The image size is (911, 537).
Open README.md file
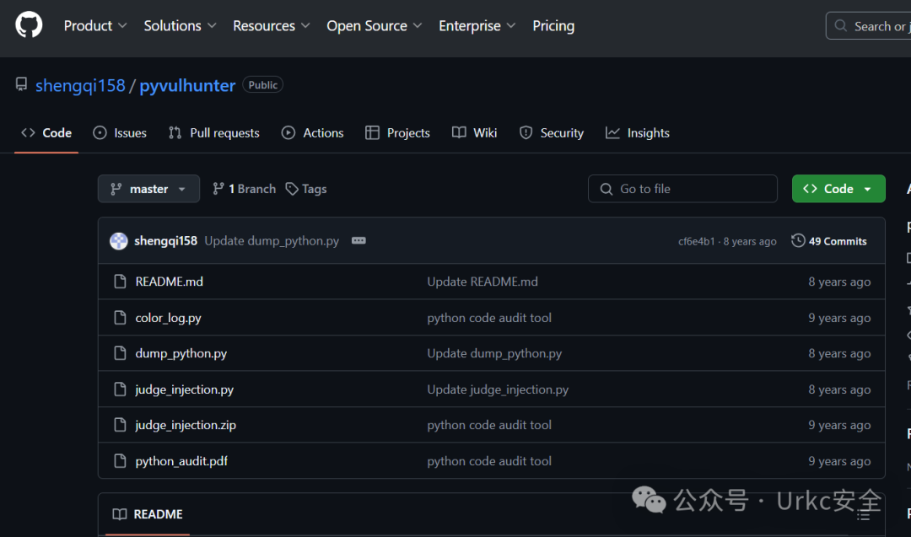pos(169,282)
